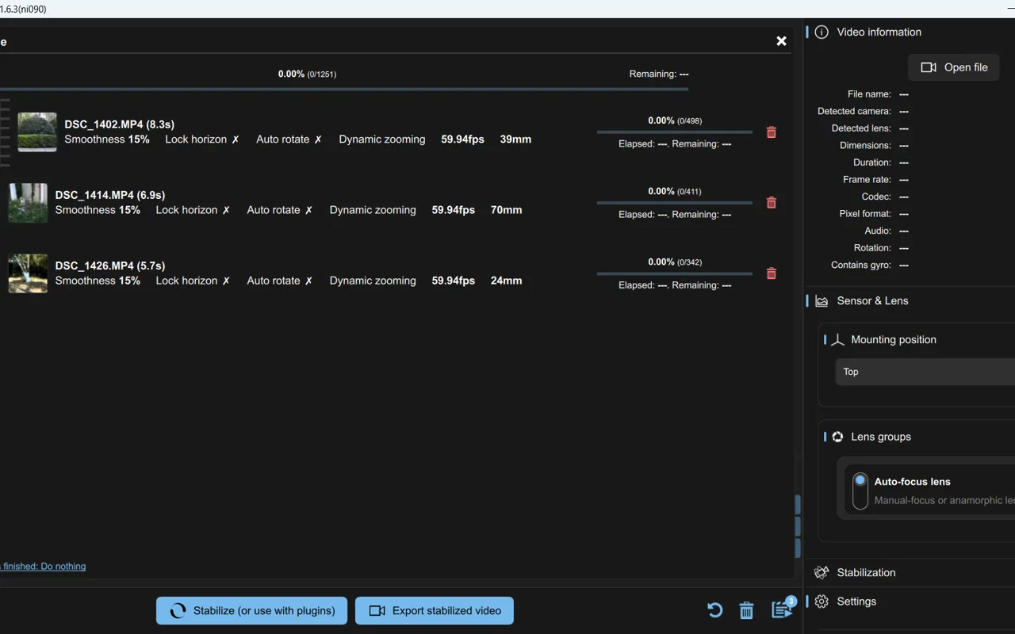This screenshot has width=1015, height=634.
Task: Click the 'Remaining: ---' label at queue top
Action: pos(659,74)
